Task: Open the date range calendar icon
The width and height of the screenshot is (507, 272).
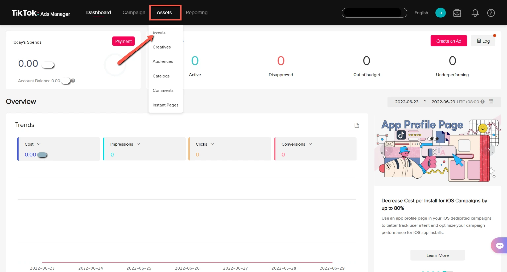Action: (x=491, y=101)
